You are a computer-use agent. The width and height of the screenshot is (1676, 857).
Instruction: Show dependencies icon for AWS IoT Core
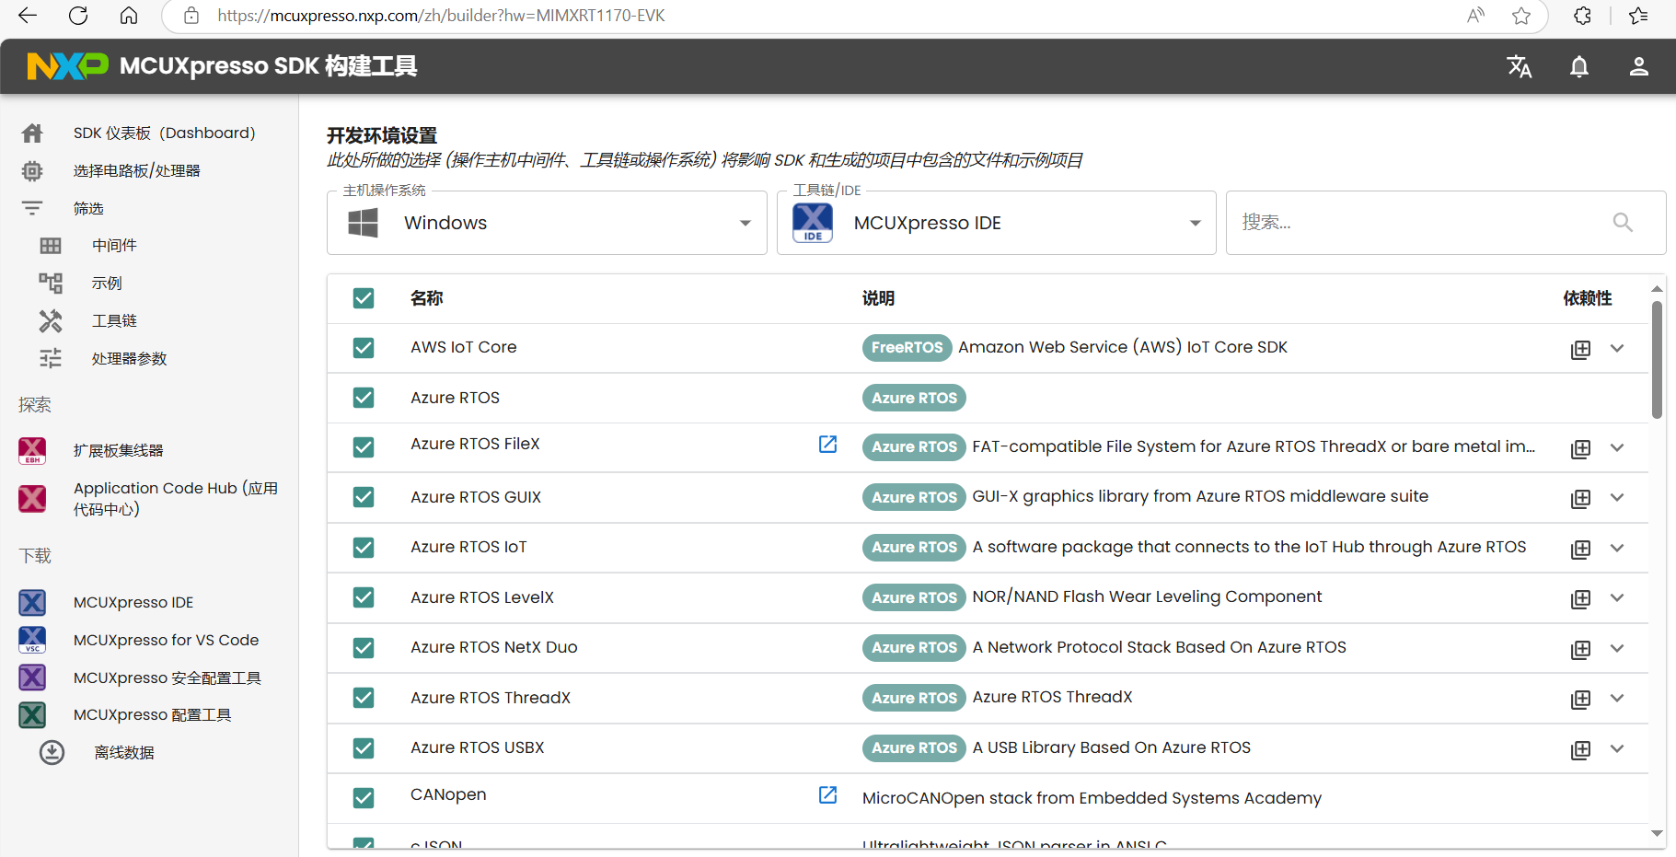click(x=1580, y=349)
